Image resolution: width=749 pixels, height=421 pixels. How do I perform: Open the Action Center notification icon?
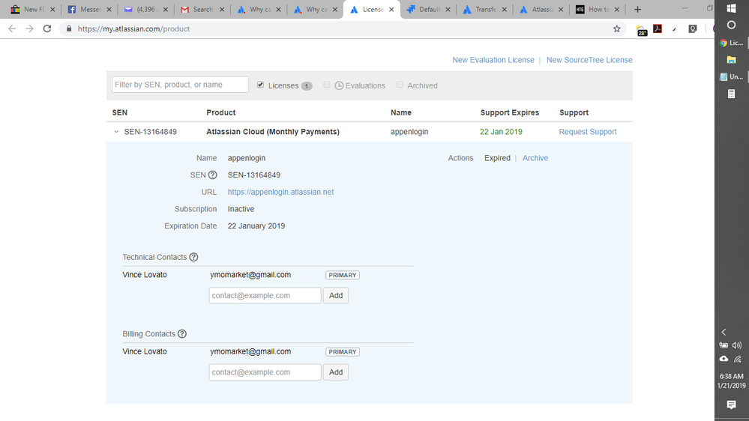(x=731, y=405)
